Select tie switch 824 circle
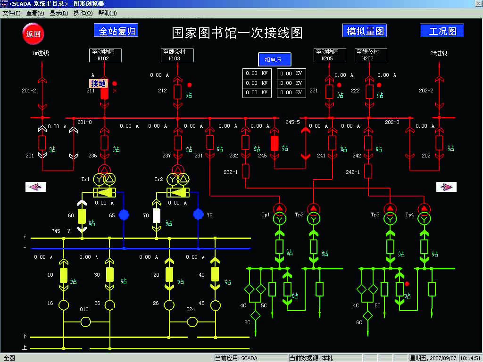The width and height of the screenshot is (483, 362). point(192,322)
